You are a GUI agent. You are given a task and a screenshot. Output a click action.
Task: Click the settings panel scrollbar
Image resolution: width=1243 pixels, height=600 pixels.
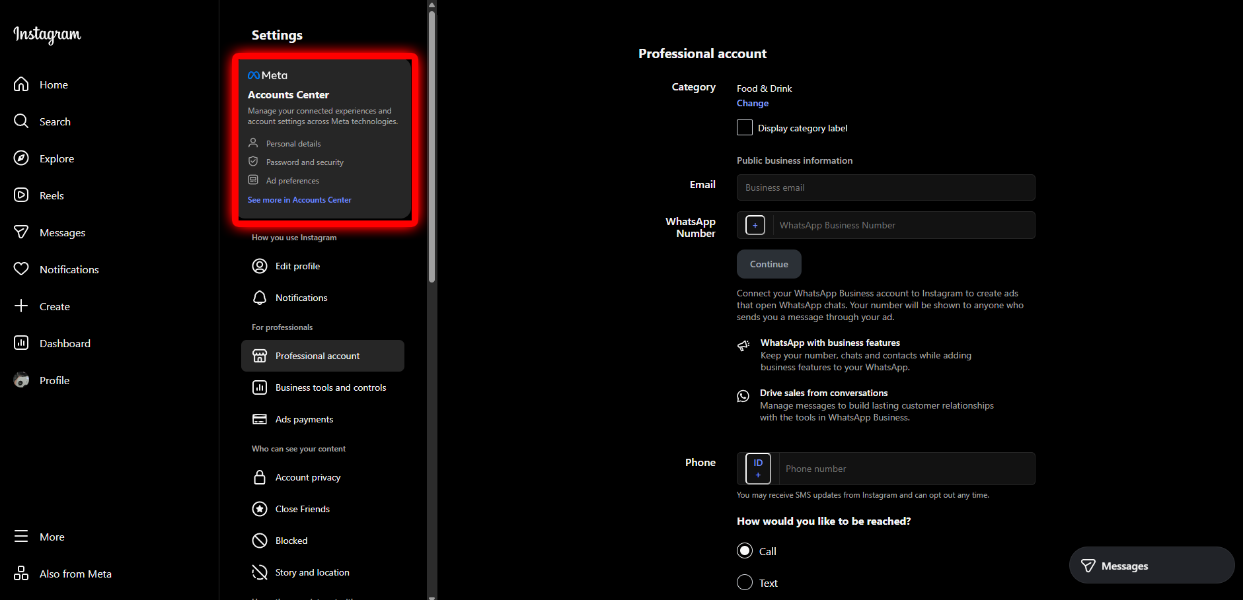click(432, 145)
